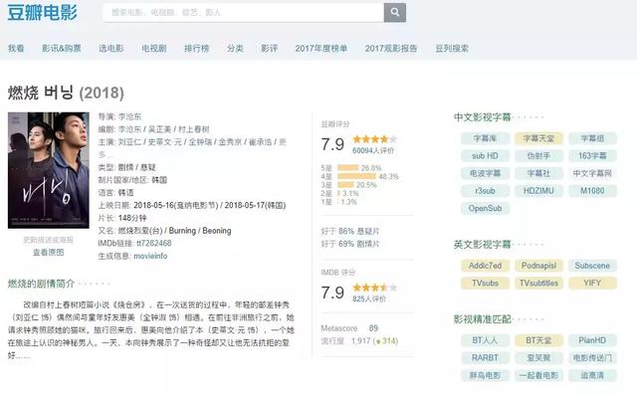Screen dimensions: 637x398
Task: Open the 选电影 nav item
Action: 110,49
